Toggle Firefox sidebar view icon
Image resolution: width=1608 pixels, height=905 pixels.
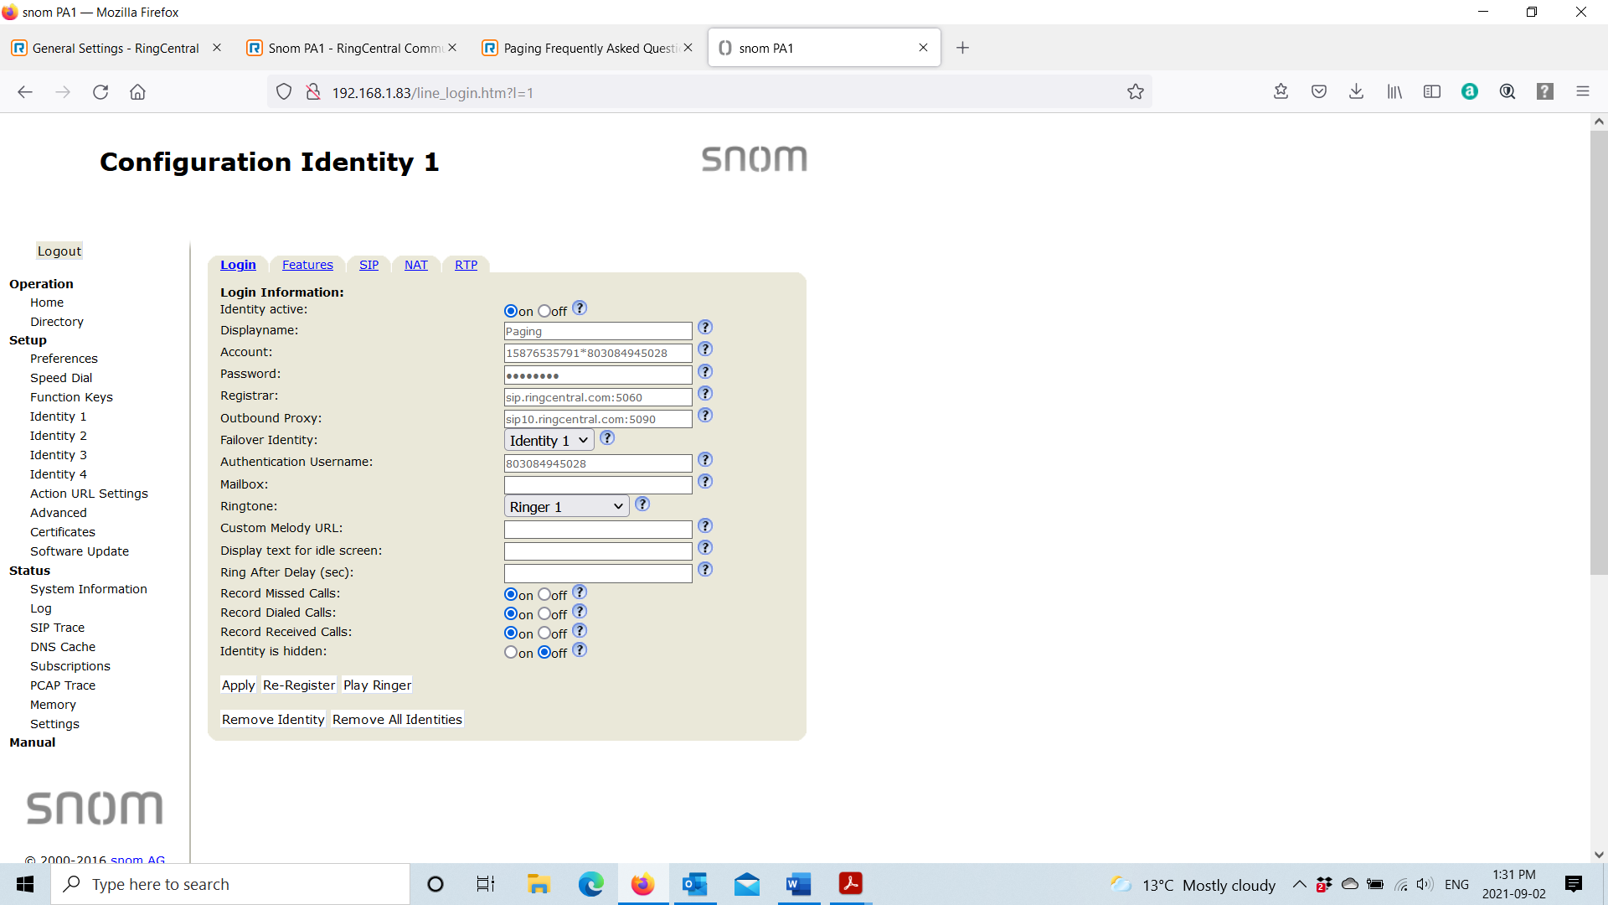(1432, 91)
